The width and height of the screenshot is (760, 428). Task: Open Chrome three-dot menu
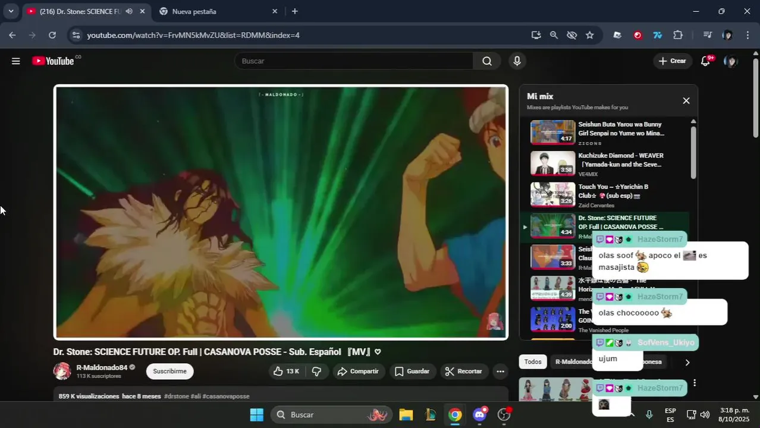(748, 35)
